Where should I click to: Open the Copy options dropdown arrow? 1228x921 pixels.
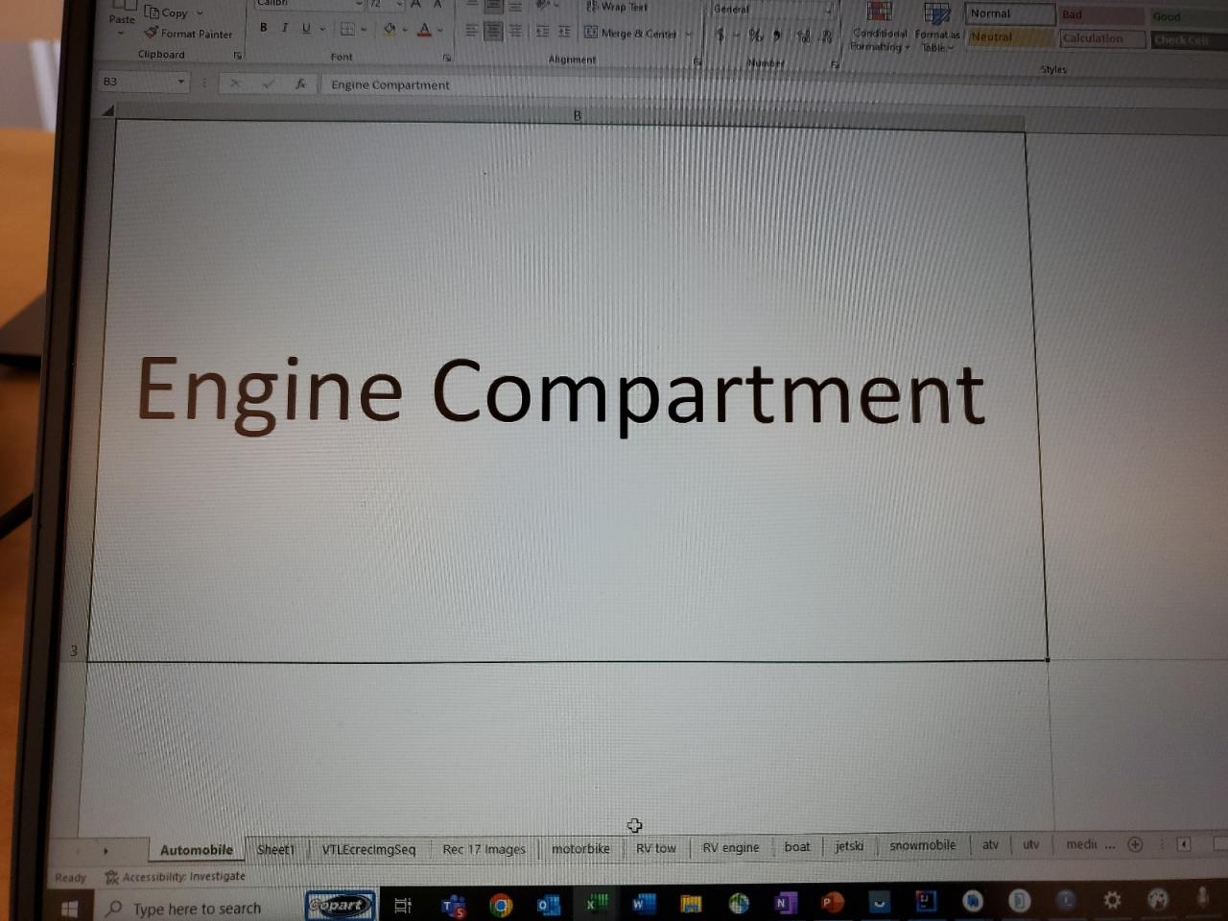[x=200, y=12]
